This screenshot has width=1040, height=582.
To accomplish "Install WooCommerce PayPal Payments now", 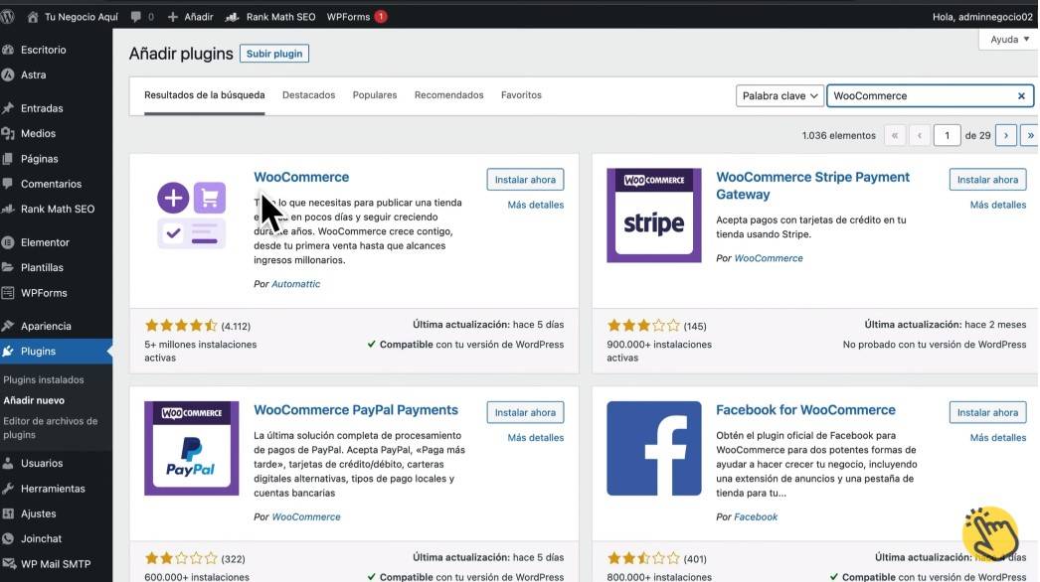I will point(525,412).
